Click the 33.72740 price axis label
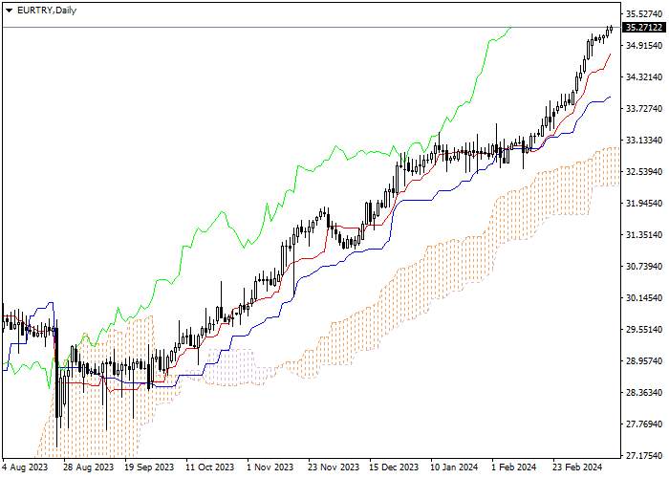 pos(644,109)
